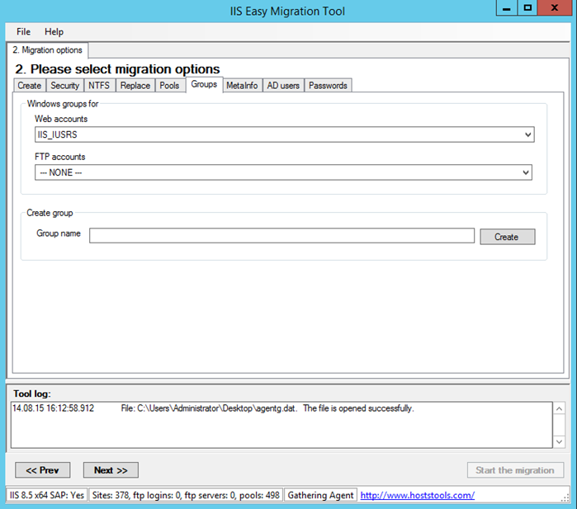Switch to the Pools tab
Image resolution: width=577 pixels, height=509 pixels.
pos(169,85)
